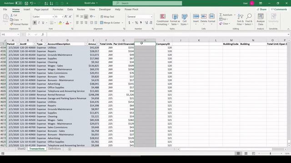
Task: Toggle Bold formatting
Action: (35, 23)
